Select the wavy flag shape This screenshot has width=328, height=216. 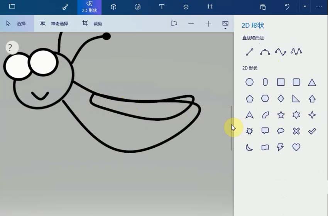(265, 147)
